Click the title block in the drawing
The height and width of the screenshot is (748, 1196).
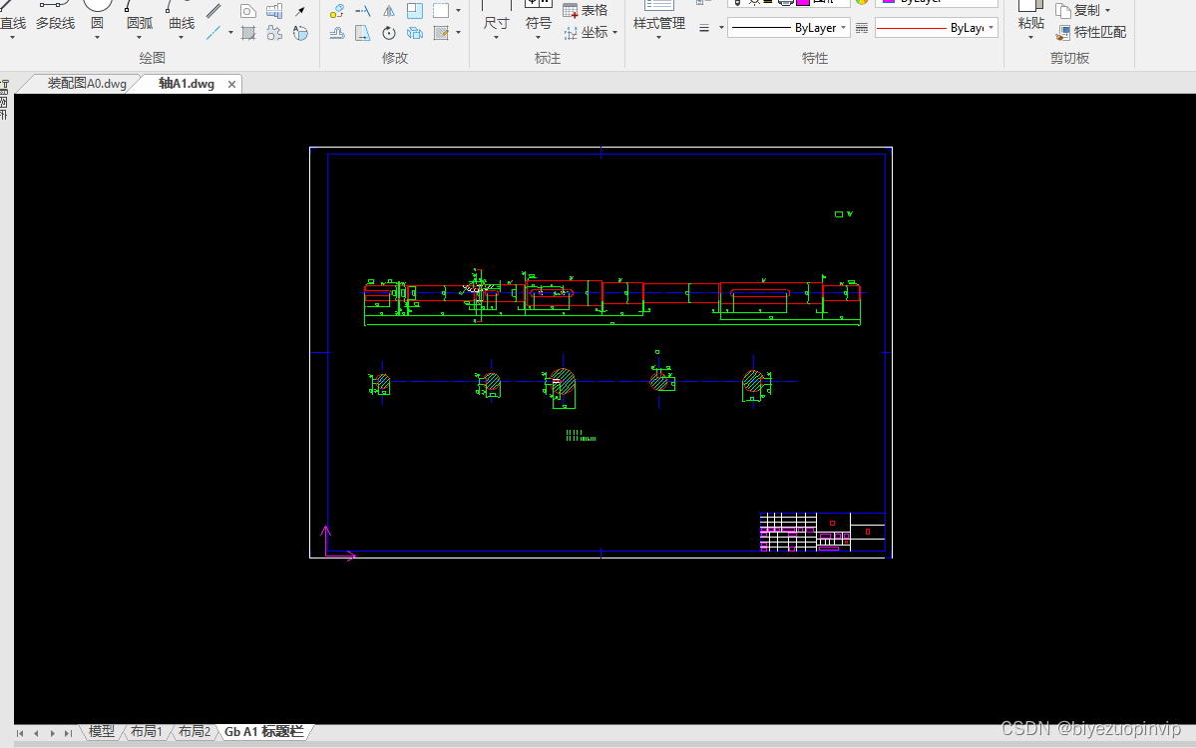tap(822, 532)
